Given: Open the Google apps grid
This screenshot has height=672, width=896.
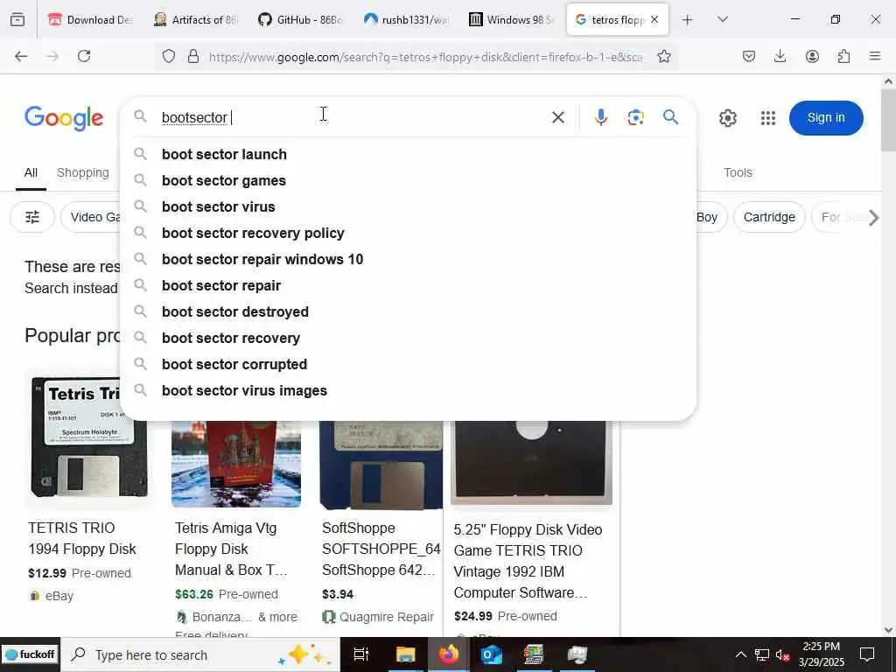Looking at the screenshot, I should [768, 118].
